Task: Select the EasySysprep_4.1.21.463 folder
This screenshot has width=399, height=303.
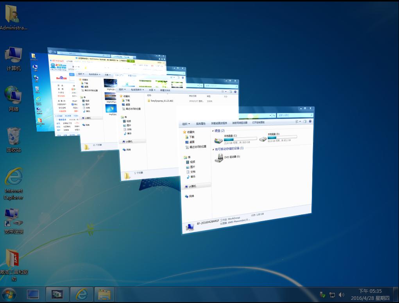Action: pos(161,101)
